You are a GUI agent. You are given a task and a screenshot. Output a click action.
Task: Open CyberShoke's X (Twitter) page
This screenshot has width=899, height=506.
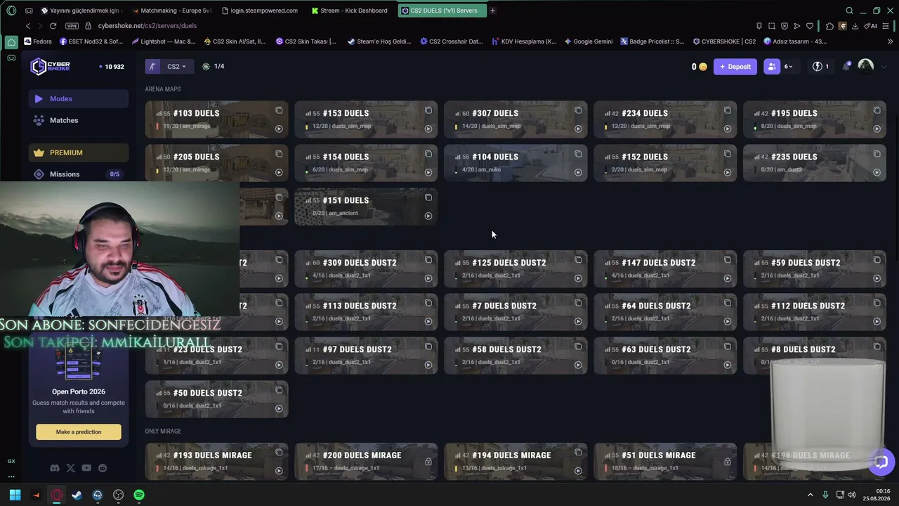pos(70,468)
